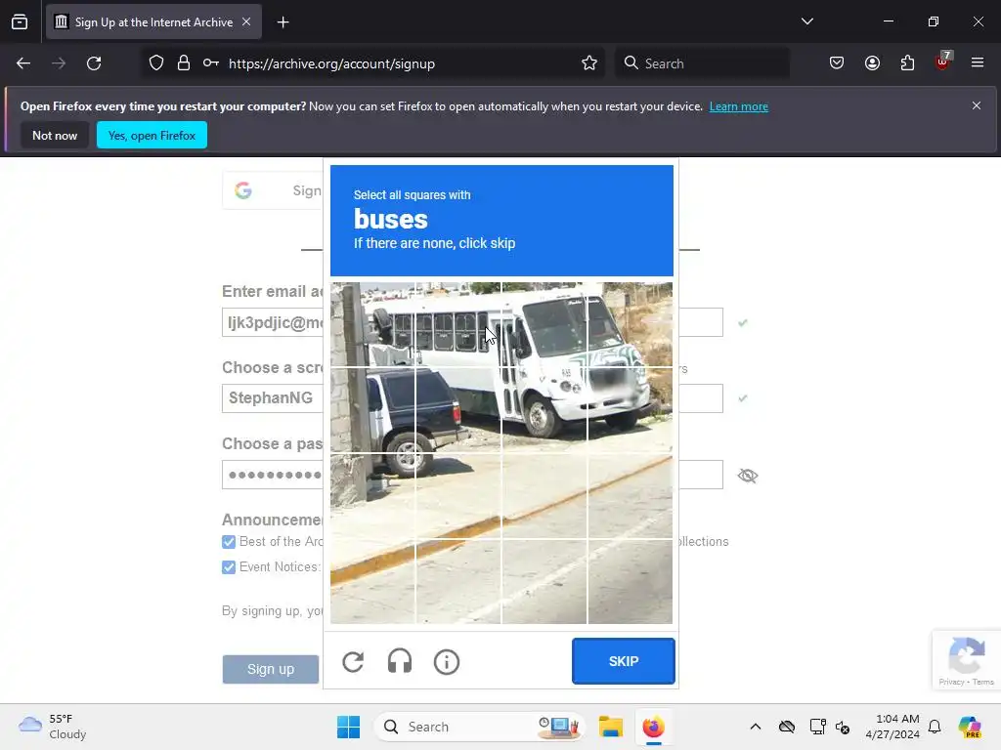Show hidden system tray icons

pos(756,727)
